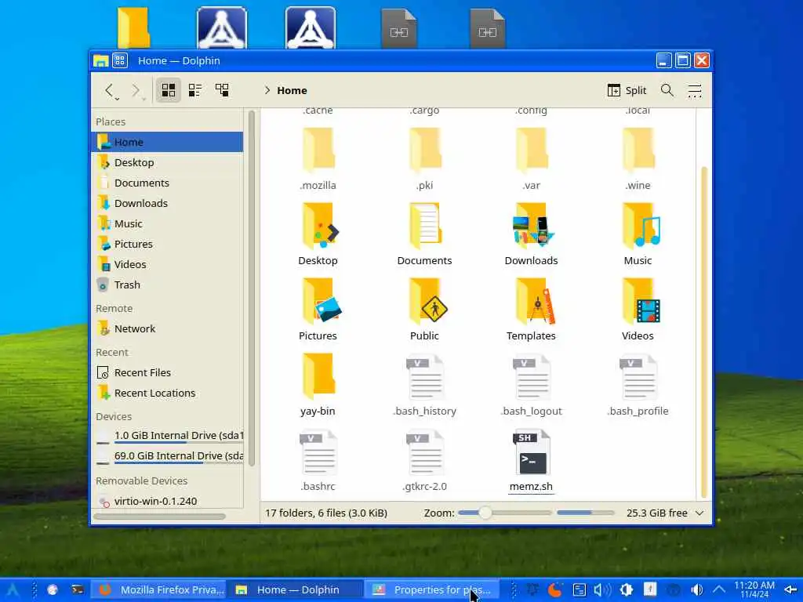Click the Home breadcrumb in location bar
The image size is (803, 602).
[x=292, y=91]
